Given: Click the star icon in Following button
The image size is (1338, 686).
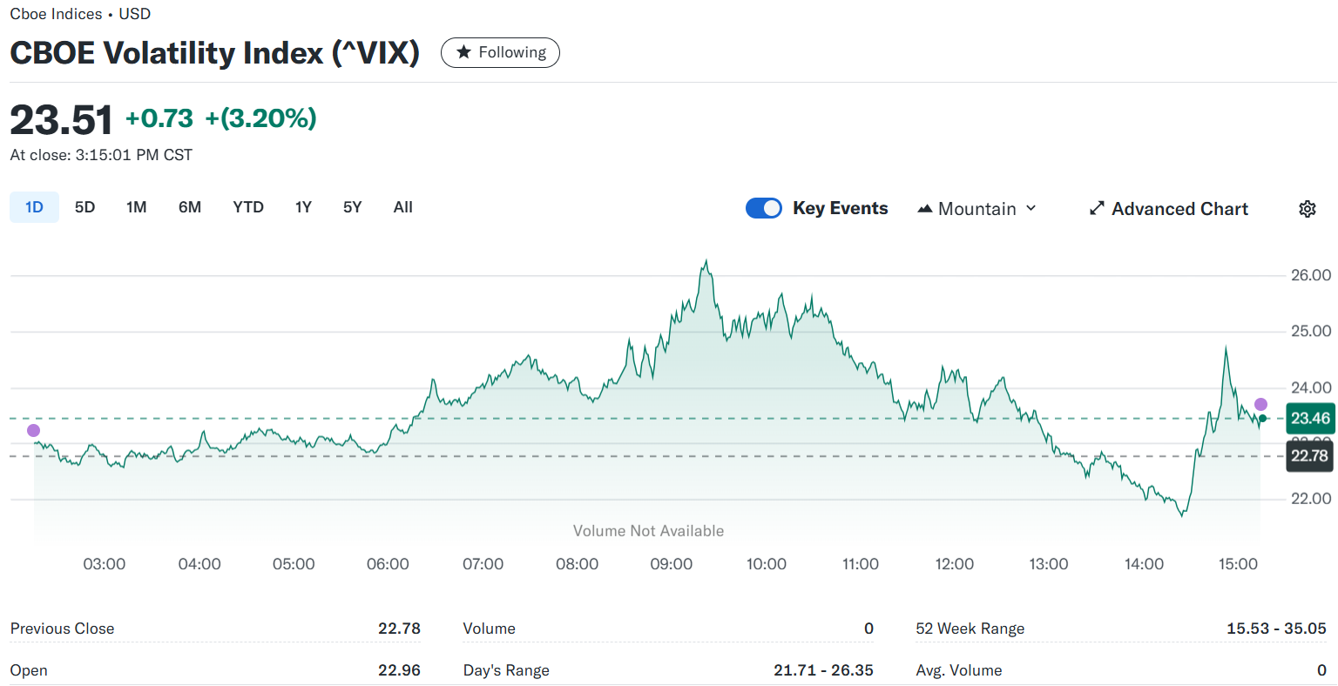Looking at the screenshot, I should [463, 52].
